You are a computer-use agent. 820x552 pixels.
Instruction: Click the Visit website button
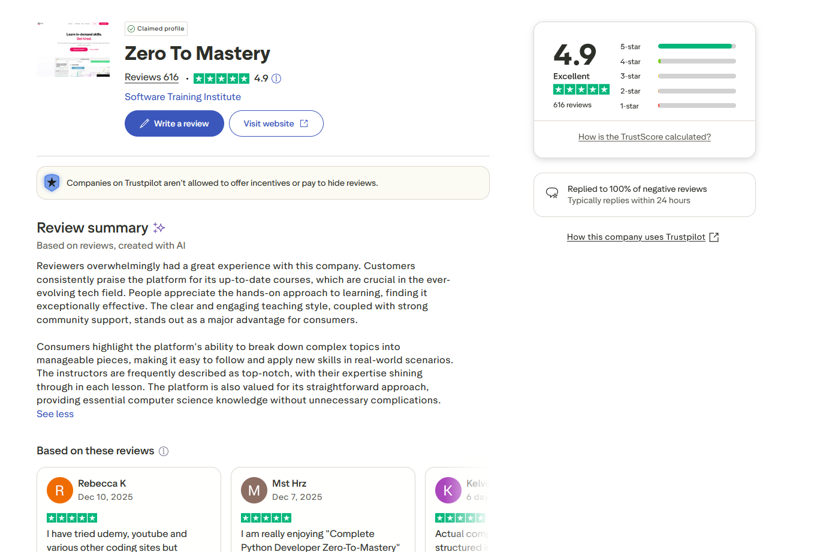[x=276, y=123]
